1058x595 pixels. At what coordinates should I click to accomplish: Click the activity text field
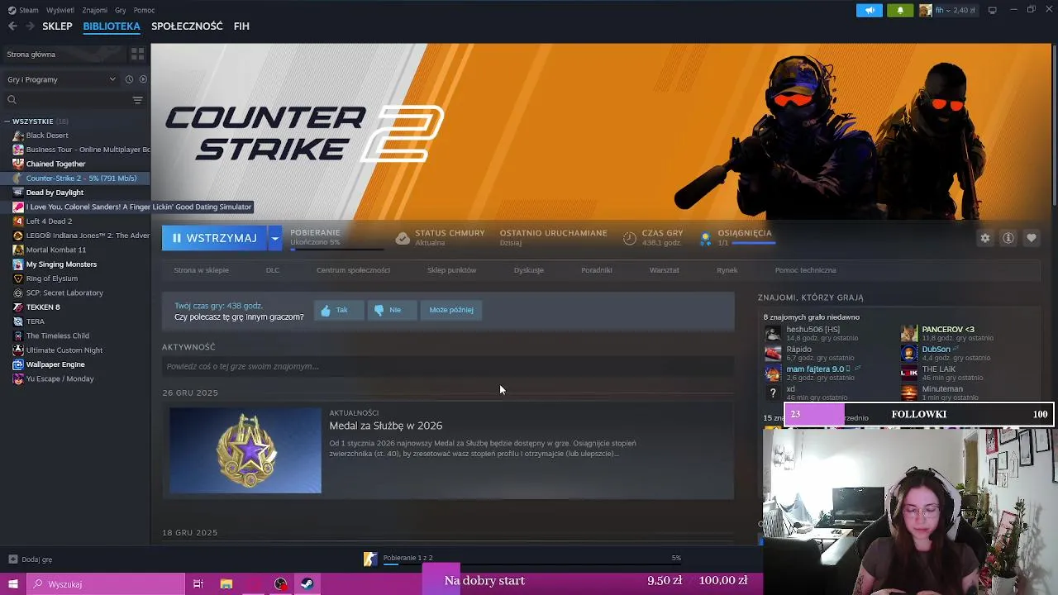point(448,367)
